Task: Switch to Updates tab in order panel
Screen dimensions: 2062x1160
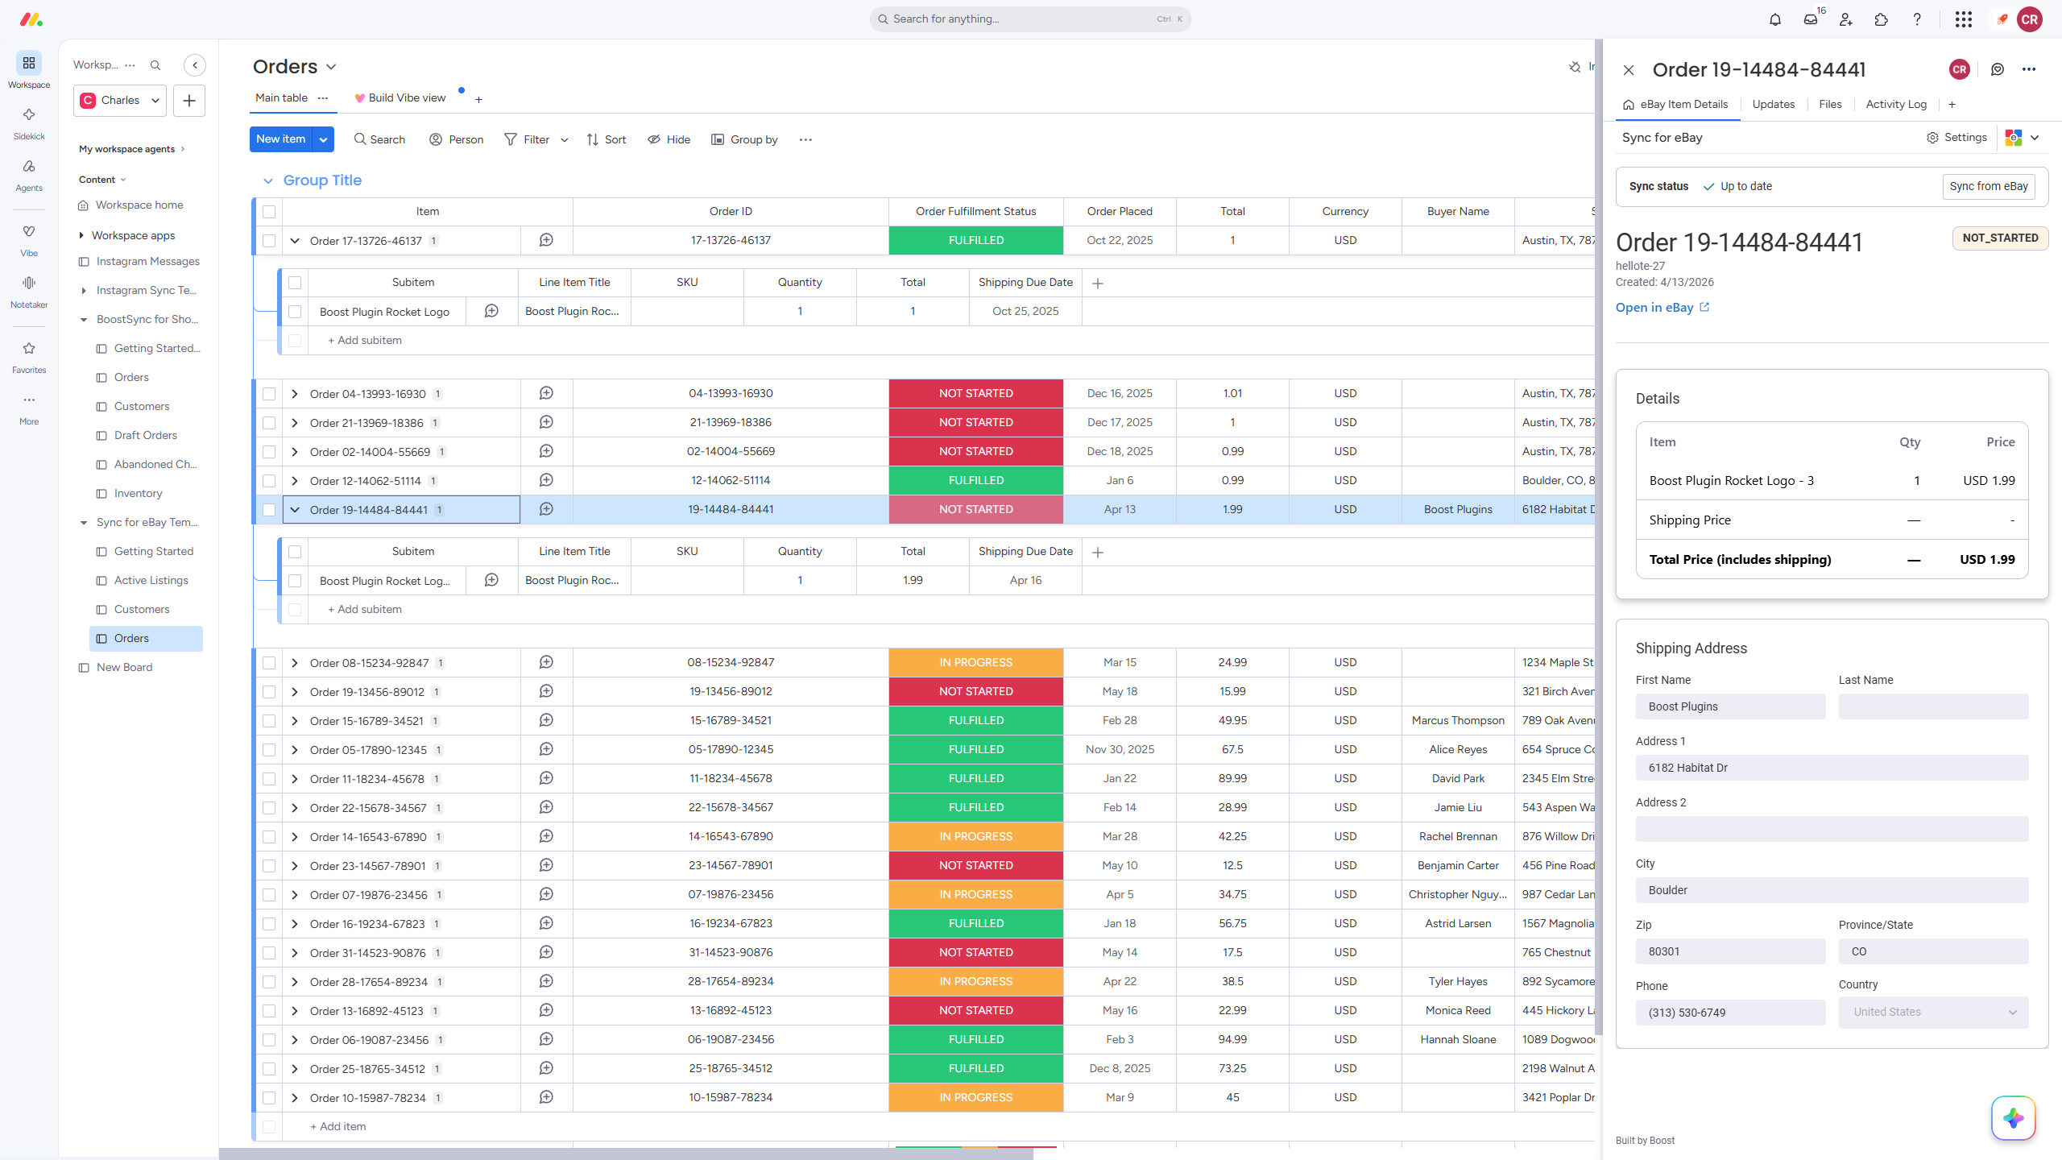Action: [1774, 104]
